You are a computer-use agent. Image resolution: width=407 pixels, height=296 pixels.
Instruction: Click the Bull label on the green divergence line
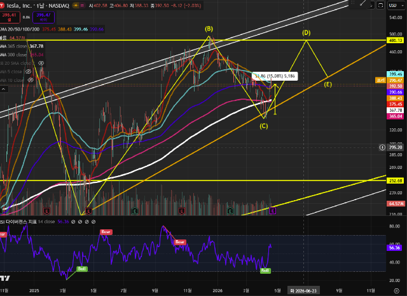coord(82,269)
